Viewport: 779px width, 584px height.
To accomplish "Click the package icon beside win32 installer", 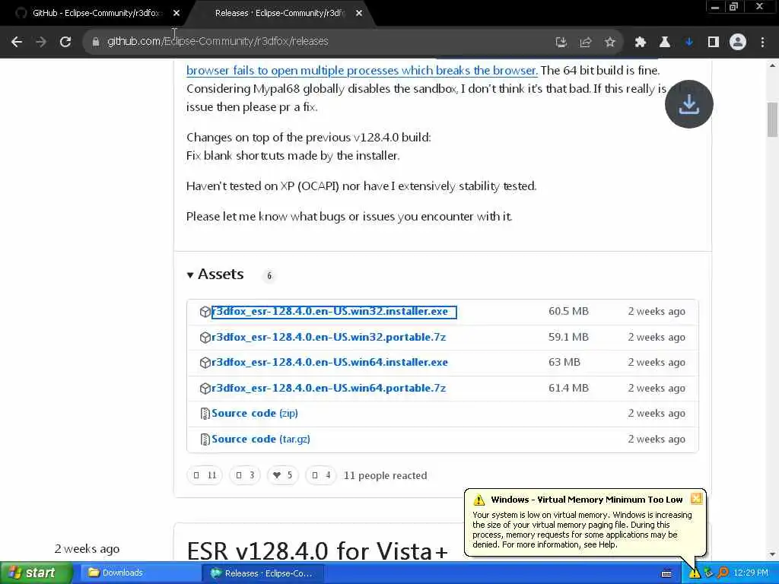I will 205,312.
